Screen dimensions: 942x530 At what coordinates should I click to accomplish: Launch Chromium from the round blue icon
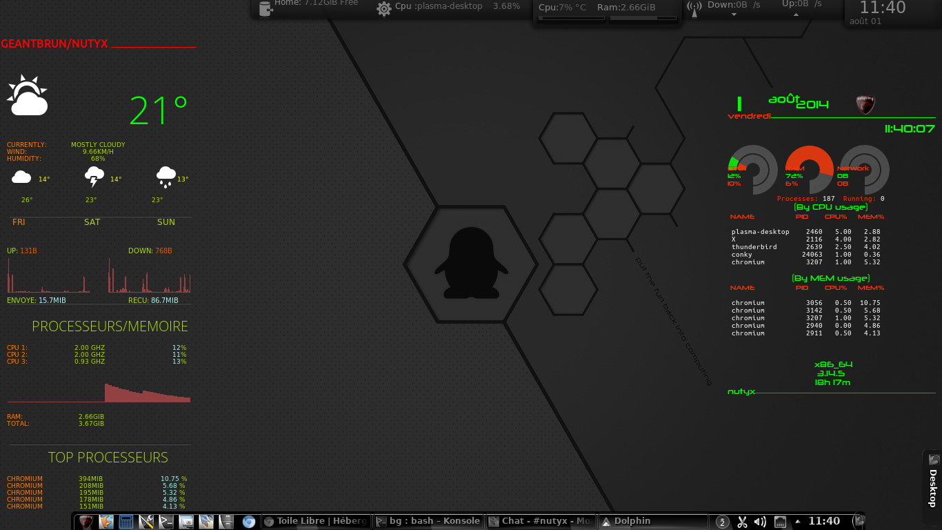249,522
